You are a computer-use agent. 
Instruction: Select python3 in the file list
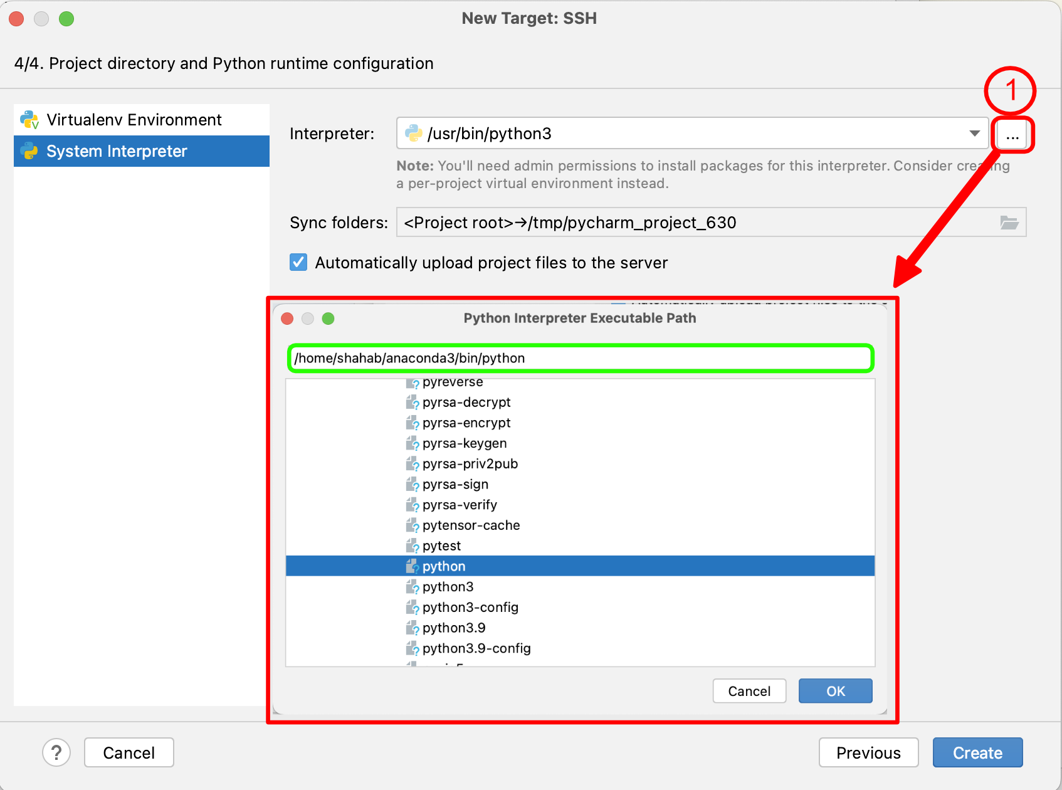point(448,587)
